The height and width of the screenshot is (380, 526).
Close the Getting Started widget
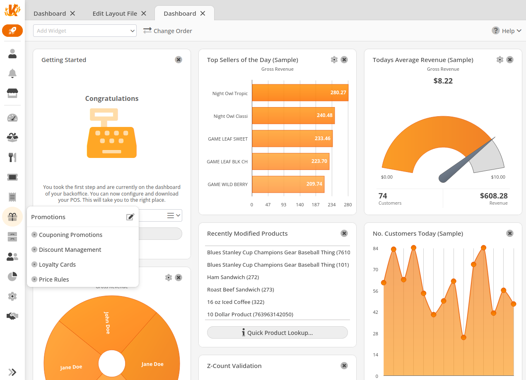pos(179,60)
